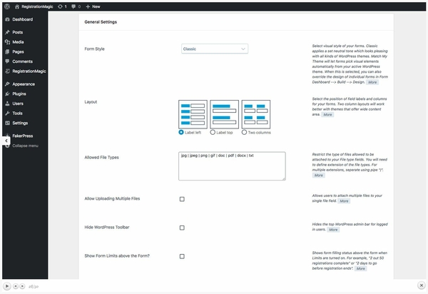
Task: Enable Allow Uploading Multiple Files checkbox
Action: tap(182, 199)
